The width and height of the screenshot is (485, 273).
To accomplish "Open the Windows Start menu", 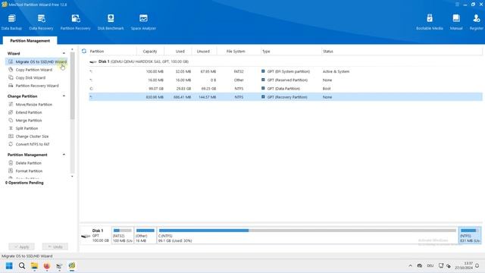I will 9,265.
